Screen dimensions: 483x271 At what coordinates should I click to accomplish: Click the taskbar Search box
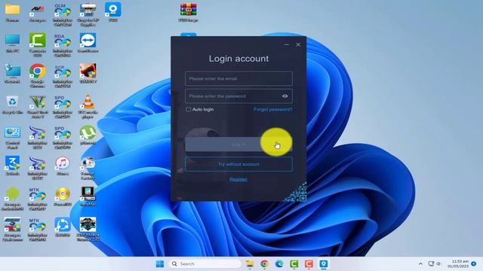click(x=205, y=264)
